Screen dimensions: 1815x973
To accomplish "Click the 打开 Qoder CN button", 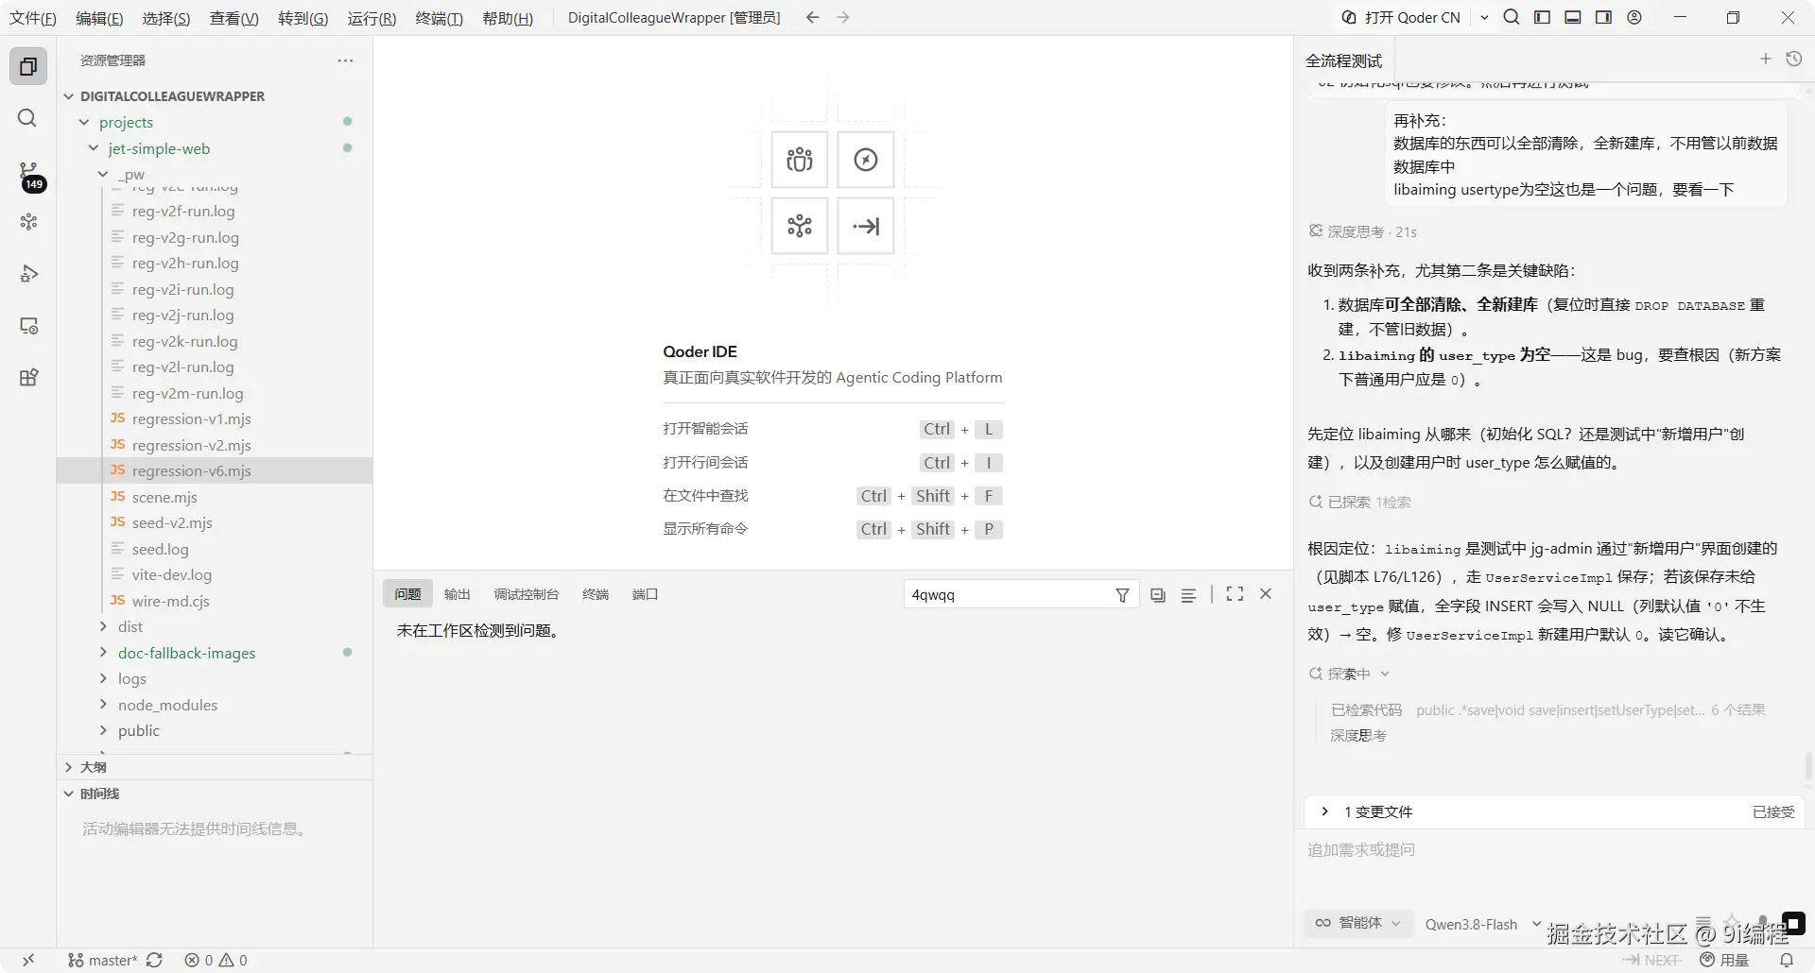I will click(1401, 17).
